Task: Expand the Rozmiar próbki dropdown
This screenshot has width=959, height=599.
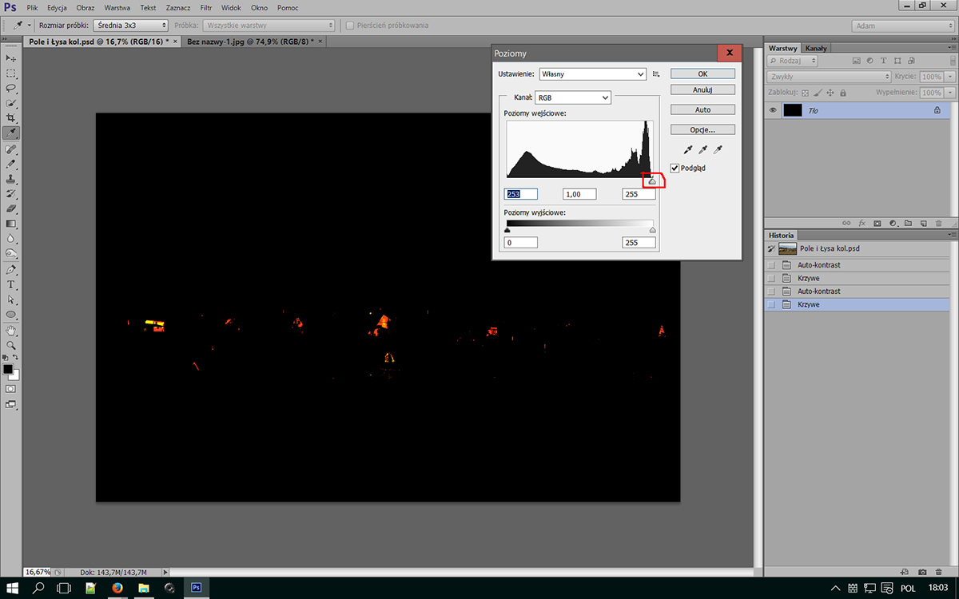Action: 131,26
